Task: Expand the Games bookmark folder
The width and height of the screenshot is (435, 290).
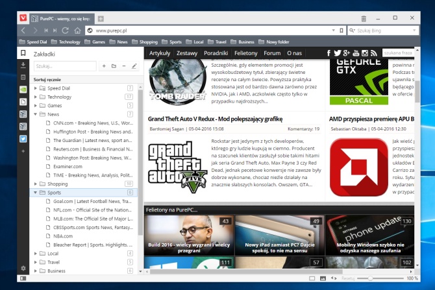Action: (x=36, y=105)
